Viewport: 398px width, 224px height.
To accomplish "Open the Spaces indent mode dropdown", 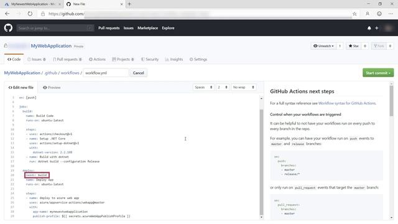I will pos(203,87).
